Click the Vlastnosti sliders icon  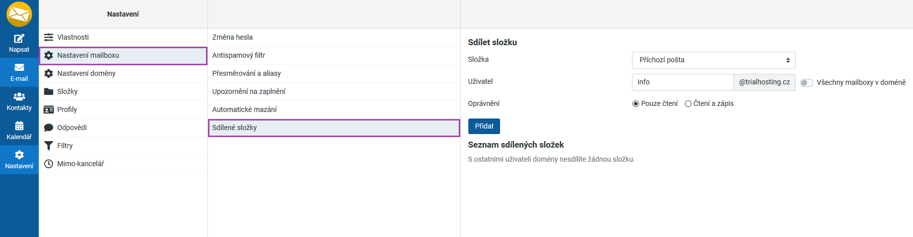tap(48, 37)
